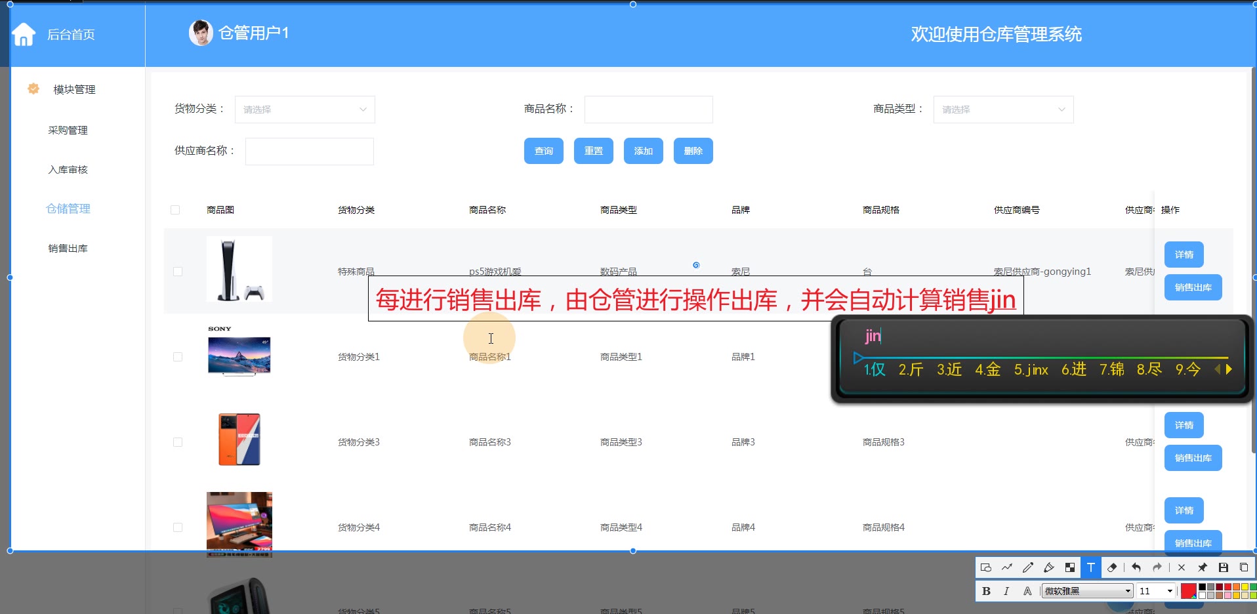Image resolution: width=1257 pixels, height=614 pixels.
Task: Click the 重置 reset button
Action: (594, 151)
